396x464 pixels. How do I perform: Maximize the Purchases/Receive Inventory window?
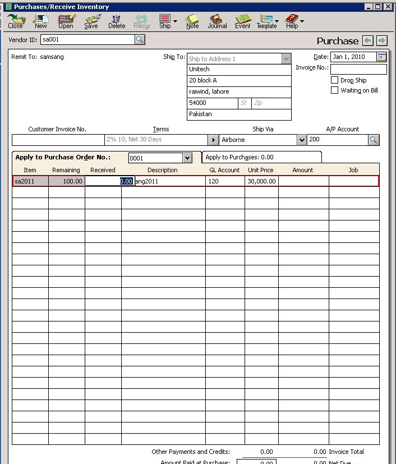pyautogui.click(x=377, y=7)
